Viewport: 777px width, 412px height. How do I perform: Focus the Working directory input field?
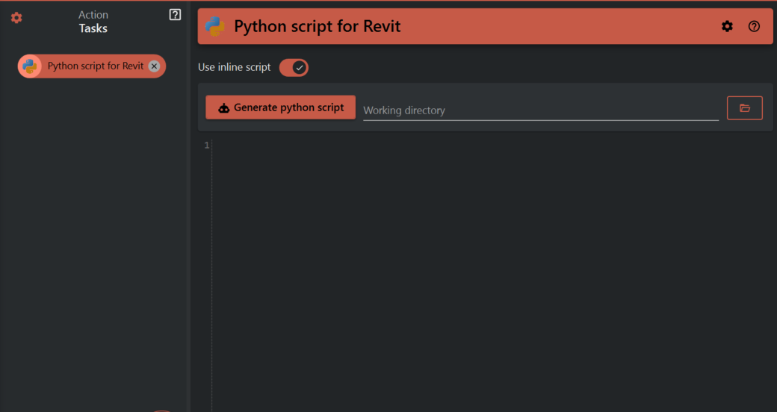[541, 110]
